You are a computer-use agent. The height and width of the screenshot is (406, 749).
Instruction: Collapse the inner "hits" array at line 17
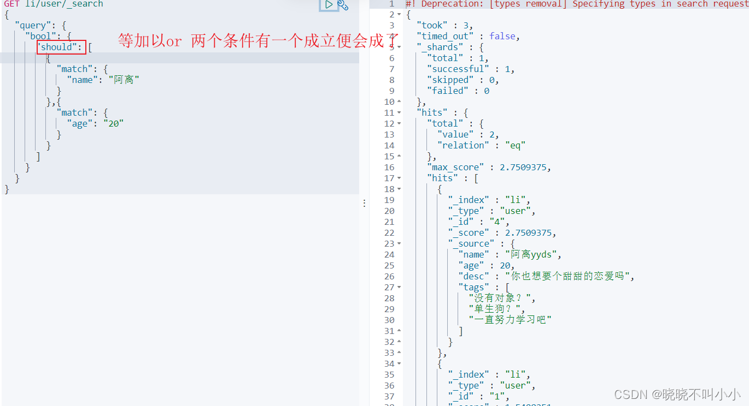[x=399, y=178]
